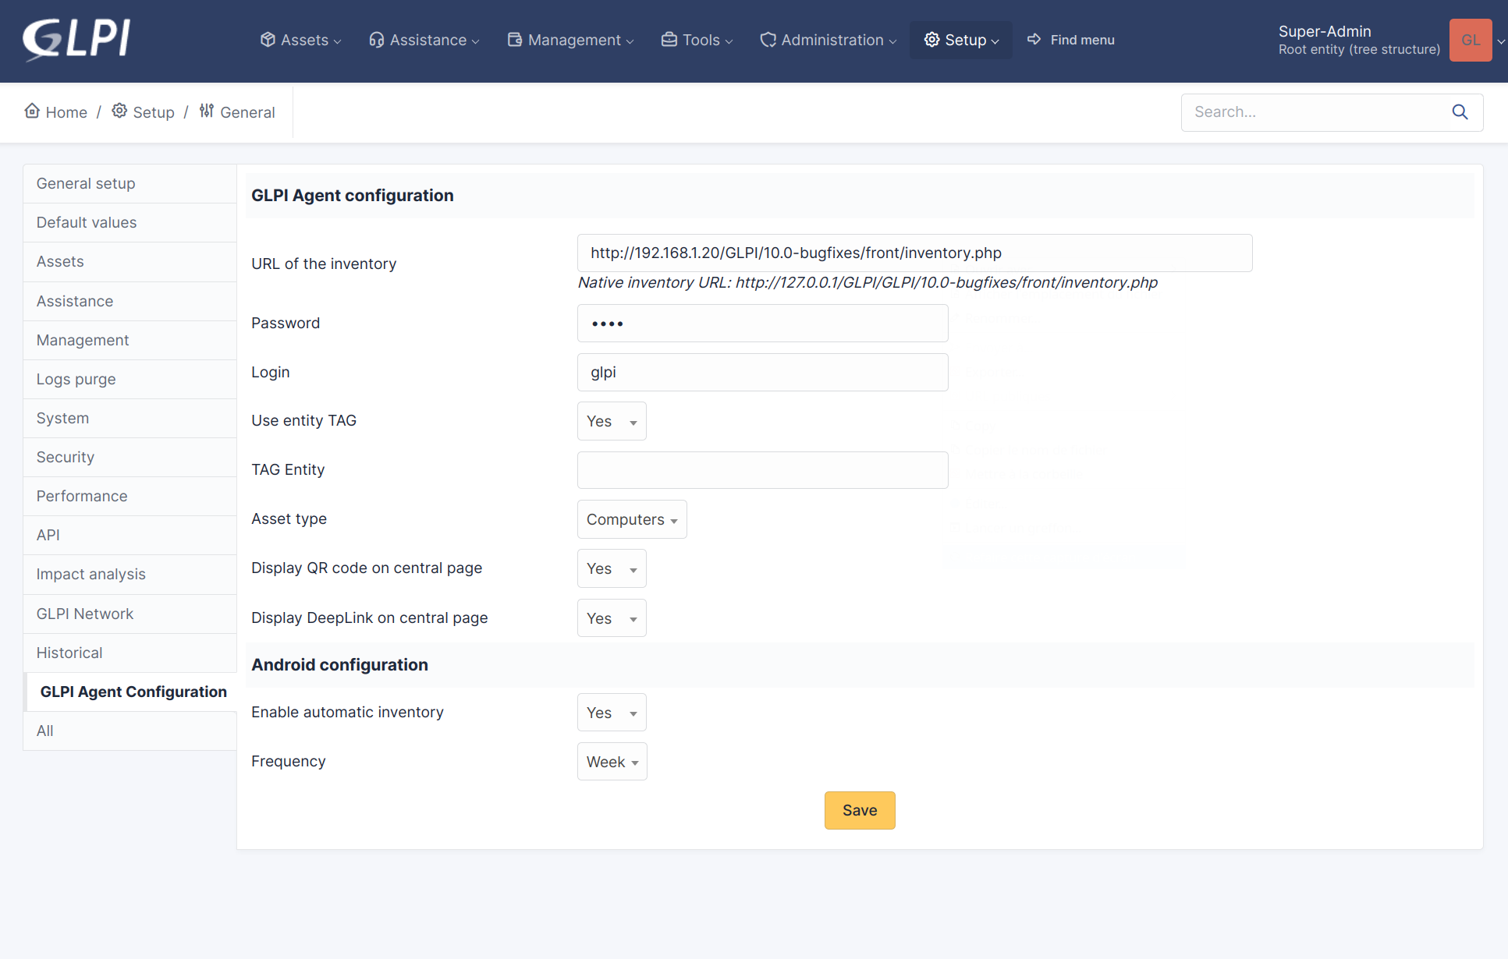Save the agent configuration
The width and height of the screenshot is (1508, 959).
(860, 811)
